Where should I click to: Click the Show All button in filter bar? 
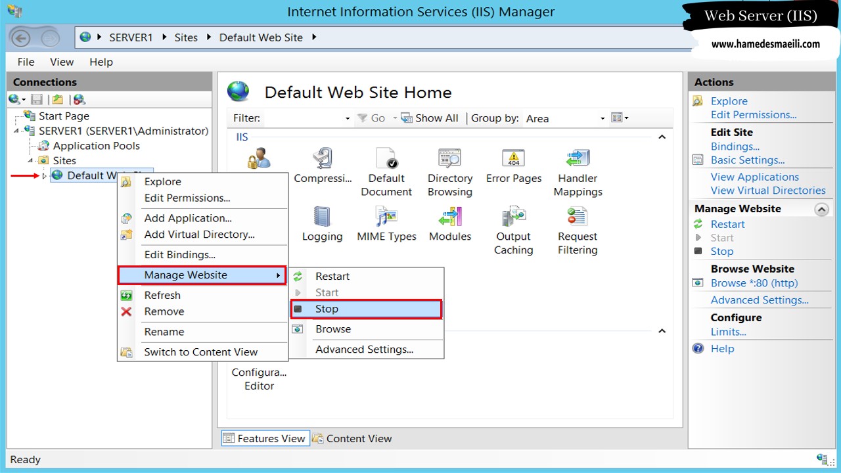tap(430, 118)
